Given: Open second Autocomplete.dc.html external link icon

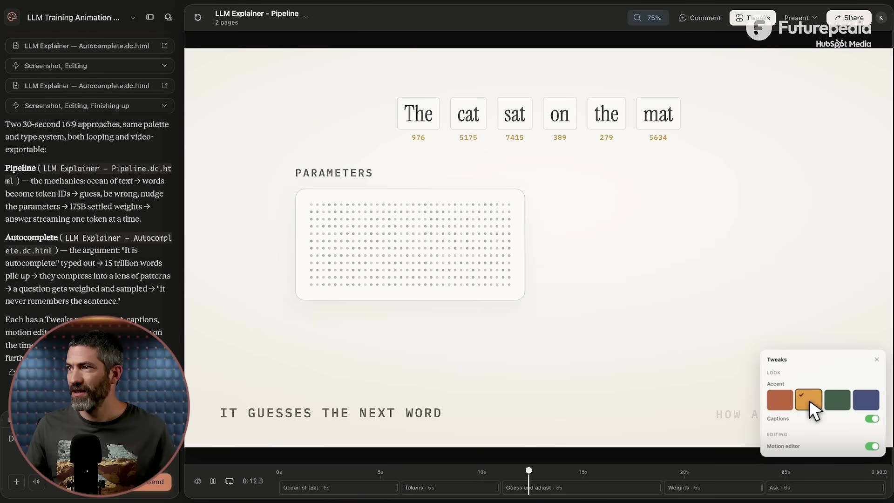Looking at the screenshot, I should [x=164, y=86].
